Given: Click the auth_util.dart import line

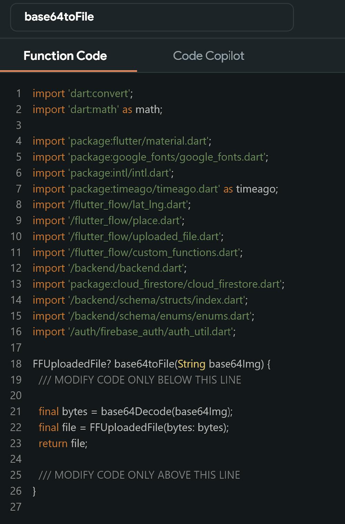Looking at the screenshot, I should (134, 332).
